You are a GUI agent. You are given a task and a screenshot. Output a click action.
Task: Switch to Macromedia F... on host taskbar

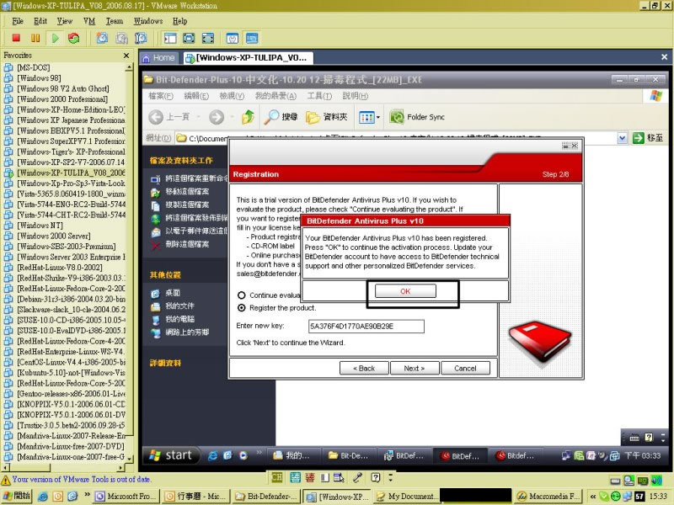pos(548,496)
